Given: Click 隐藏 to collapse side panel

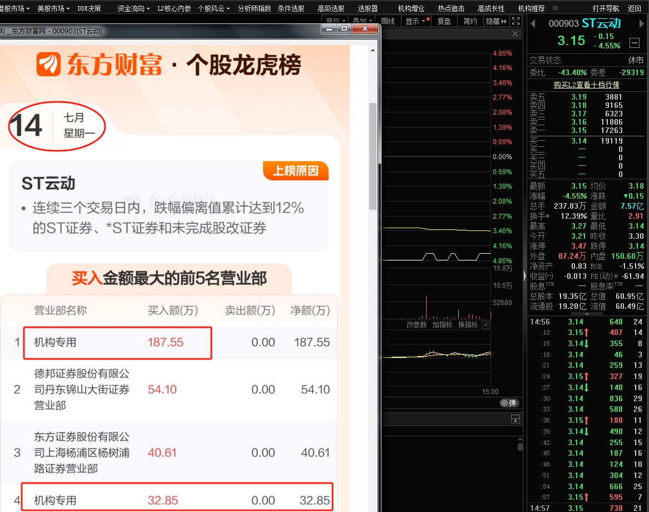Looking at the screenshot, I should pyautogui.click(x=496, y=21).
